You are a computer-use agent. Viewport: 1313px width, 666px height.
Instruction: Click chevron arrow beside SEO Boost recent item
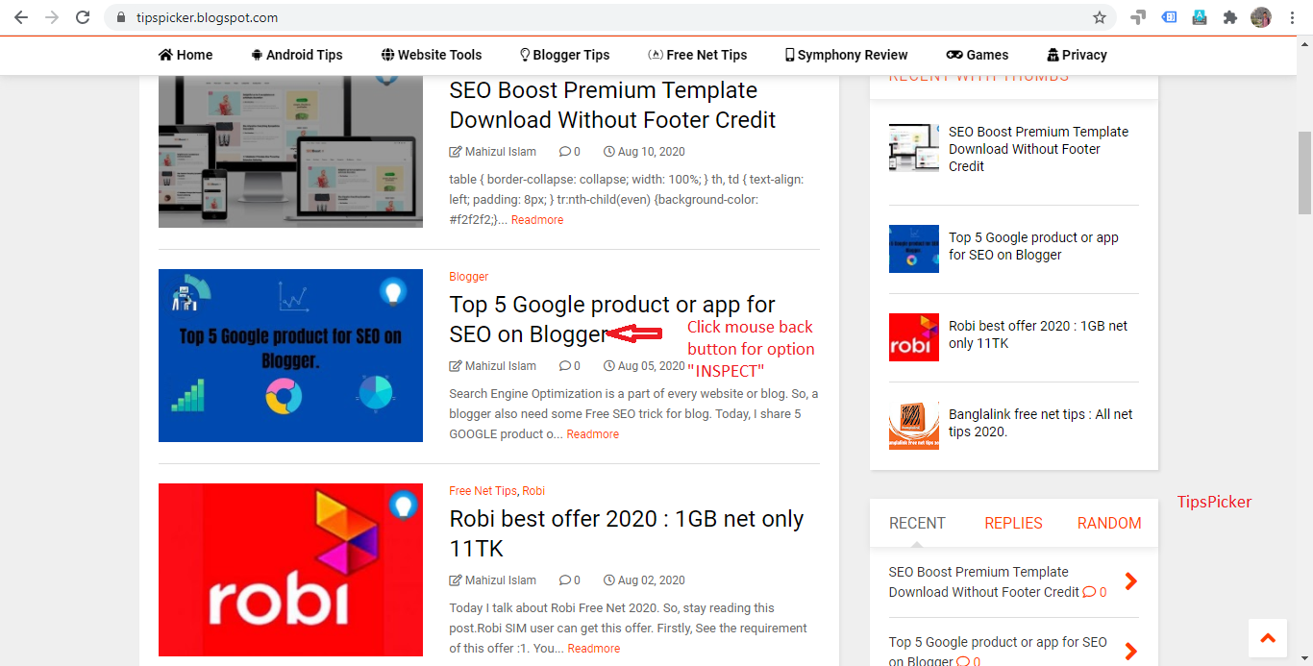1130,581
